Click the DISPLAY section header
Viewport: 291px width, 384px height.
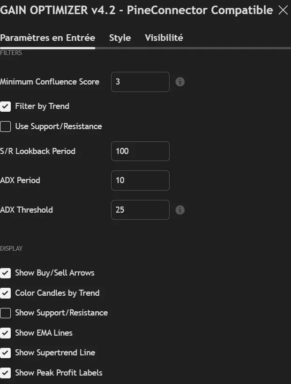pyautogui.click(x=13, y=248)
